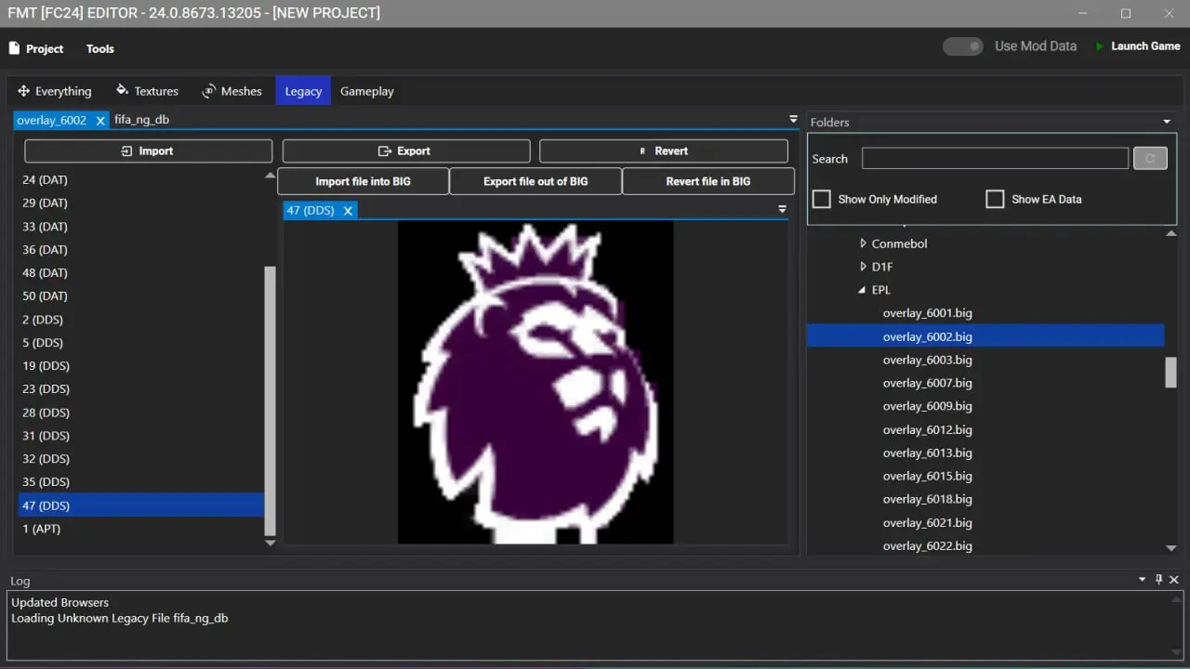Close the 47 (DDS) preview tab
The image size is (1190, 669).
(348, 211)
